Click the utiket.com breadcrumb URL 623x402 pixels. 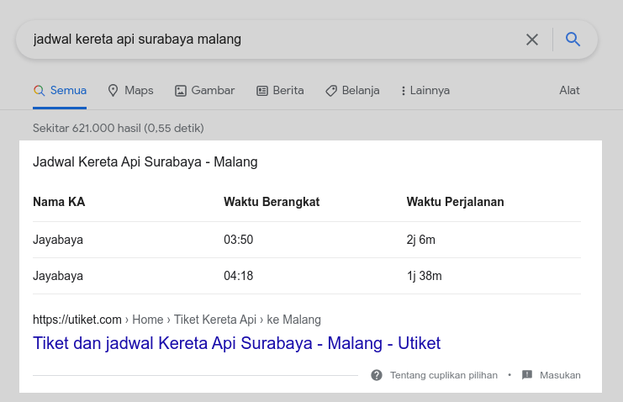[x=77, y=320]
